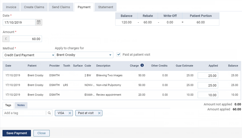Click the NONV-... code cell
The image size is (242, 138).
[90, 85]
